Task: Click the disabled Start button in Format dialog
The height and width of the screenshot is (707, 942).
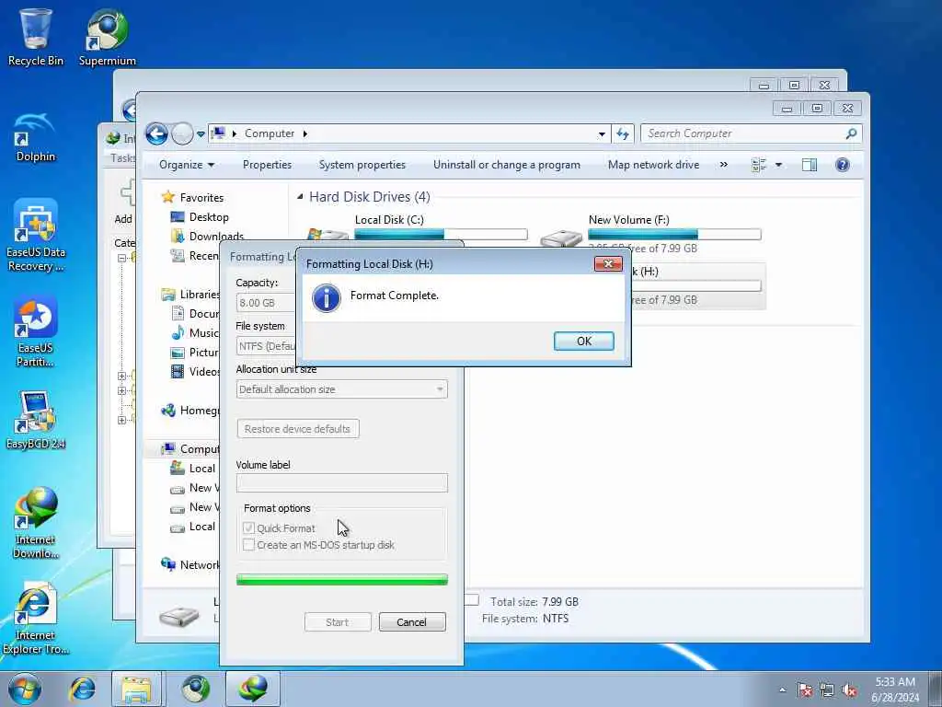Action: pos(338,622)
